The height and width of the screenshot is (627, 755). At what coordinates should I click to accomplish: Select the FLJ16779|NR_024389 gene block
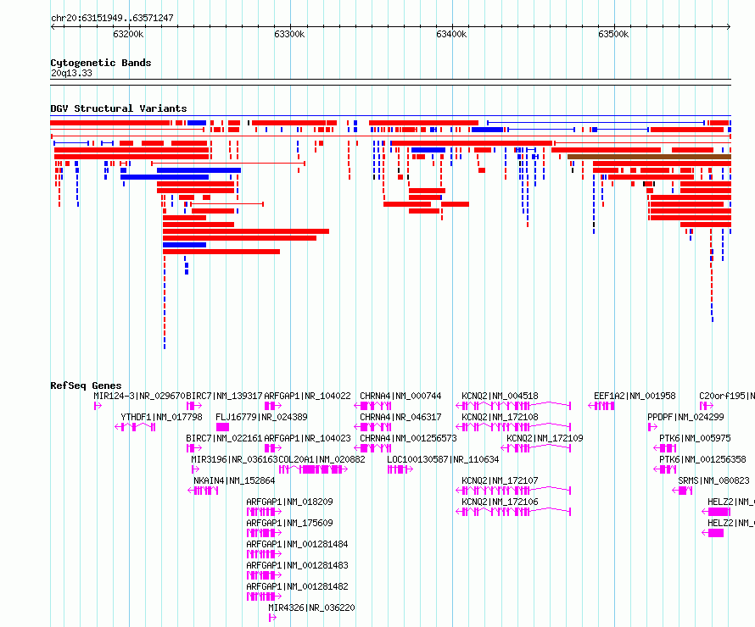(x=222, y=427)
